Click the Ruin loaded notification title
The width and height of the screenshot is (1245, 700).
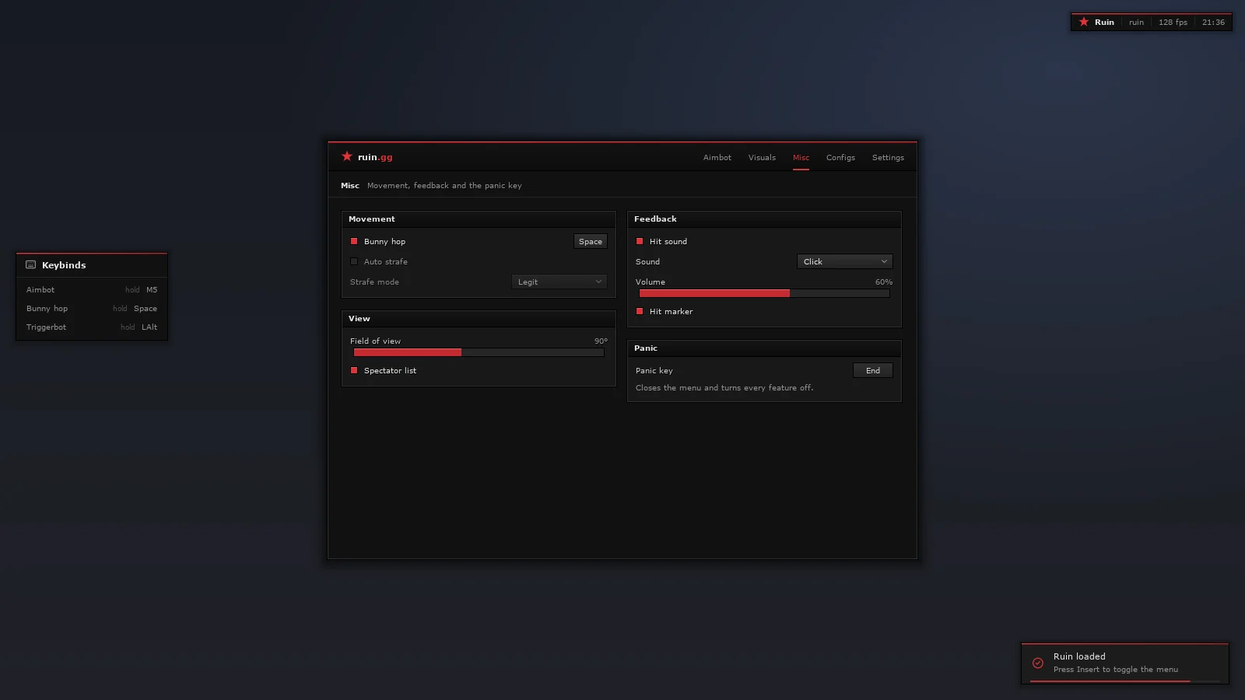click(1079, 656)
